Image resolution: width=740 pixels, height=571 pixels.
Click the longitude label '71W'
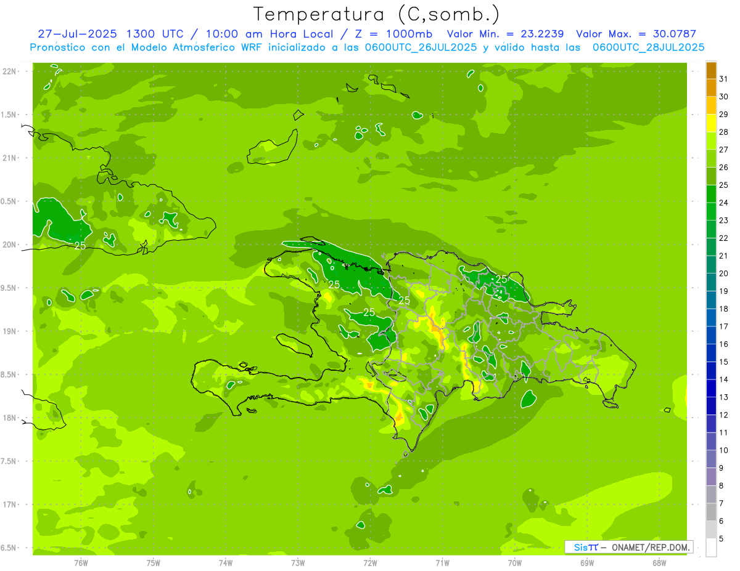tap(442, 562)
